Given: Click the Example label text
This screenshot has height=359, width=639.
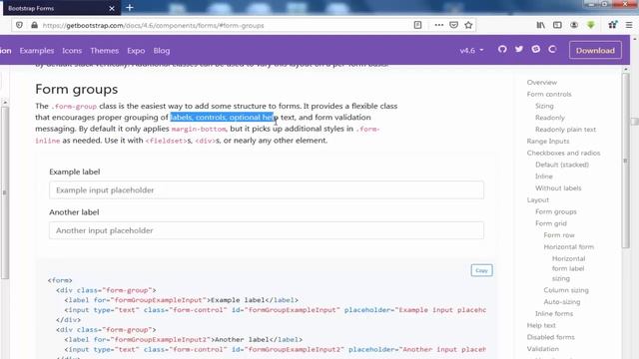Looking at the screenshot, I should 75,172.
